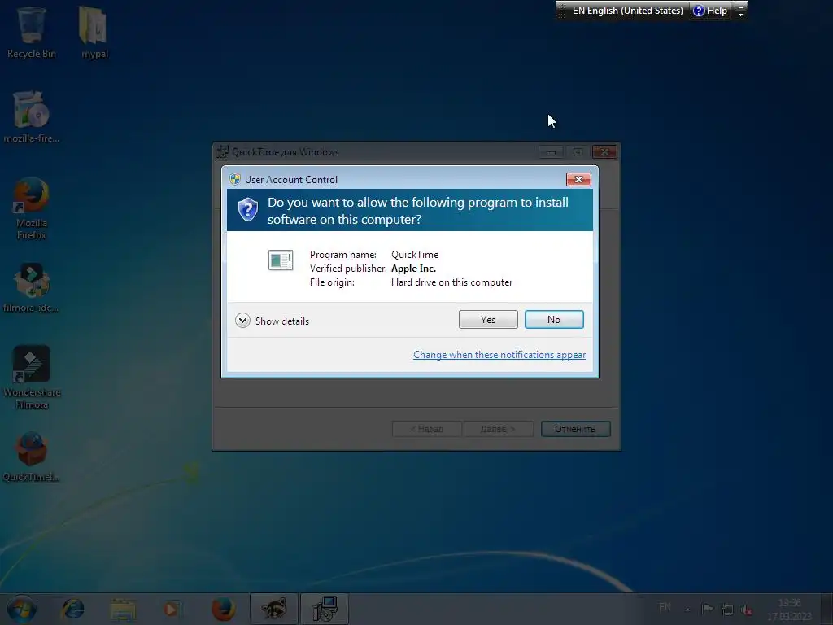Open Change when these notifications appear link
Screen dimensions: 833x625
click(499, 355)
